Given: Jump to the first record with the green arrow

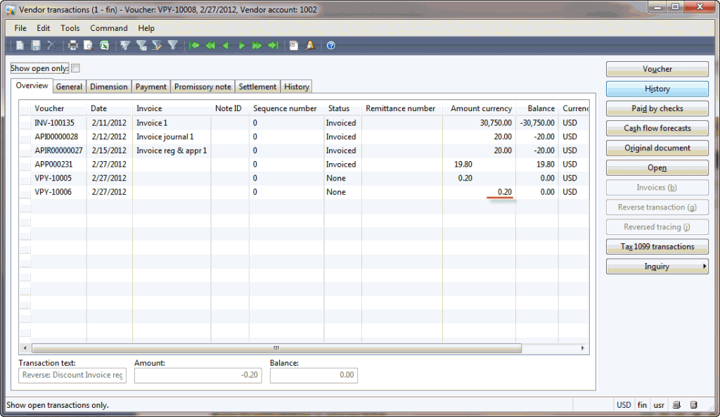Looking at the screenshot, I should [x=195, y=45].
